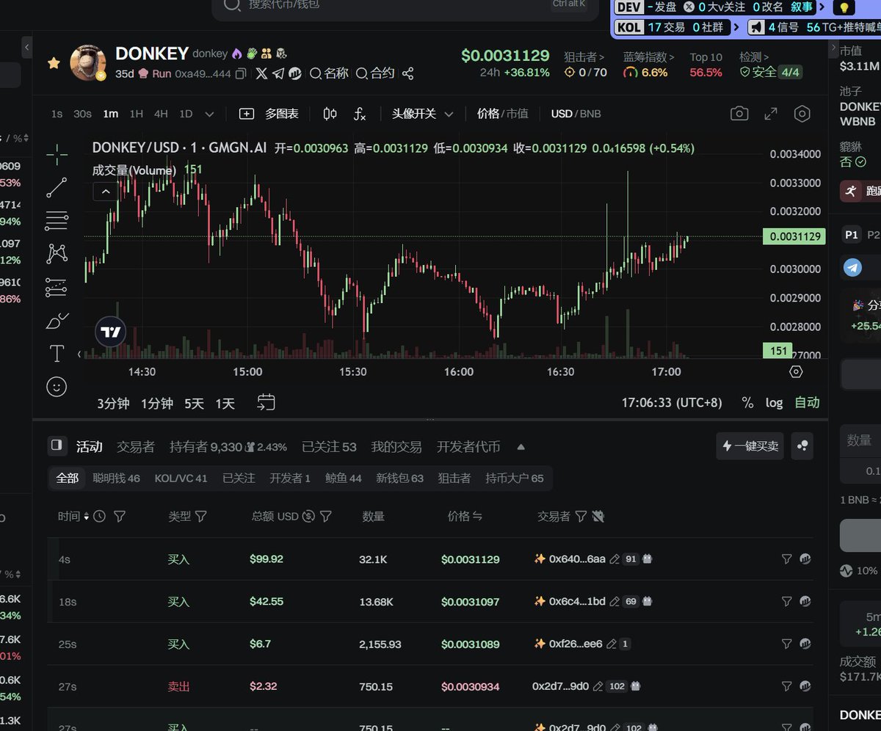Image resolution: width=881 pixels, height=731 pixels.
Task: Toggle hide bots icon in trader header
Action: (x=598, y=516)
